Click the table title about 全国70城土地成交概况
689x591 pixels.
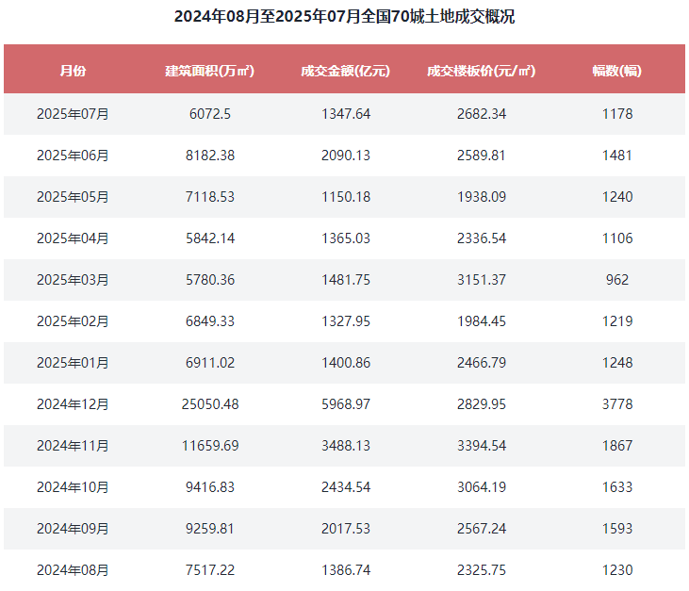point(345,16)
